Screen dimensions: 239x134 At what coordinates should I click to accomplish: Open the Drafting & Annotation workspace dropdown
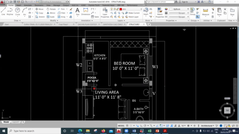[x=53, y=2]
